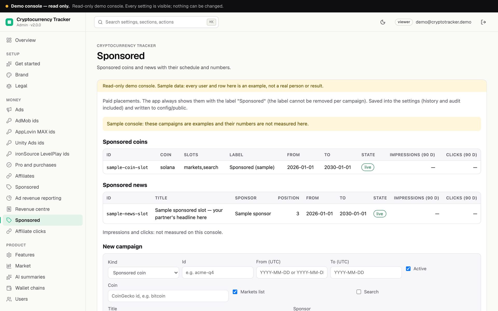
Task: Navigate to Affiliate clicks
Action: click(43, 231)
